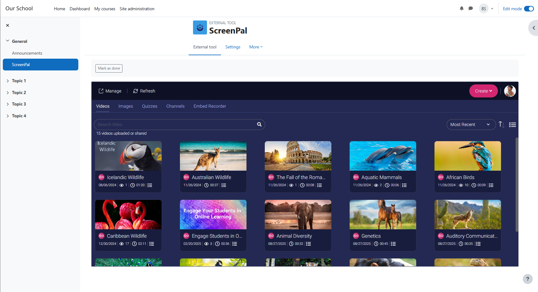Open the BS user menu dropdown
Viewport: 538px width, 292px height.
[x=486, y=9]
